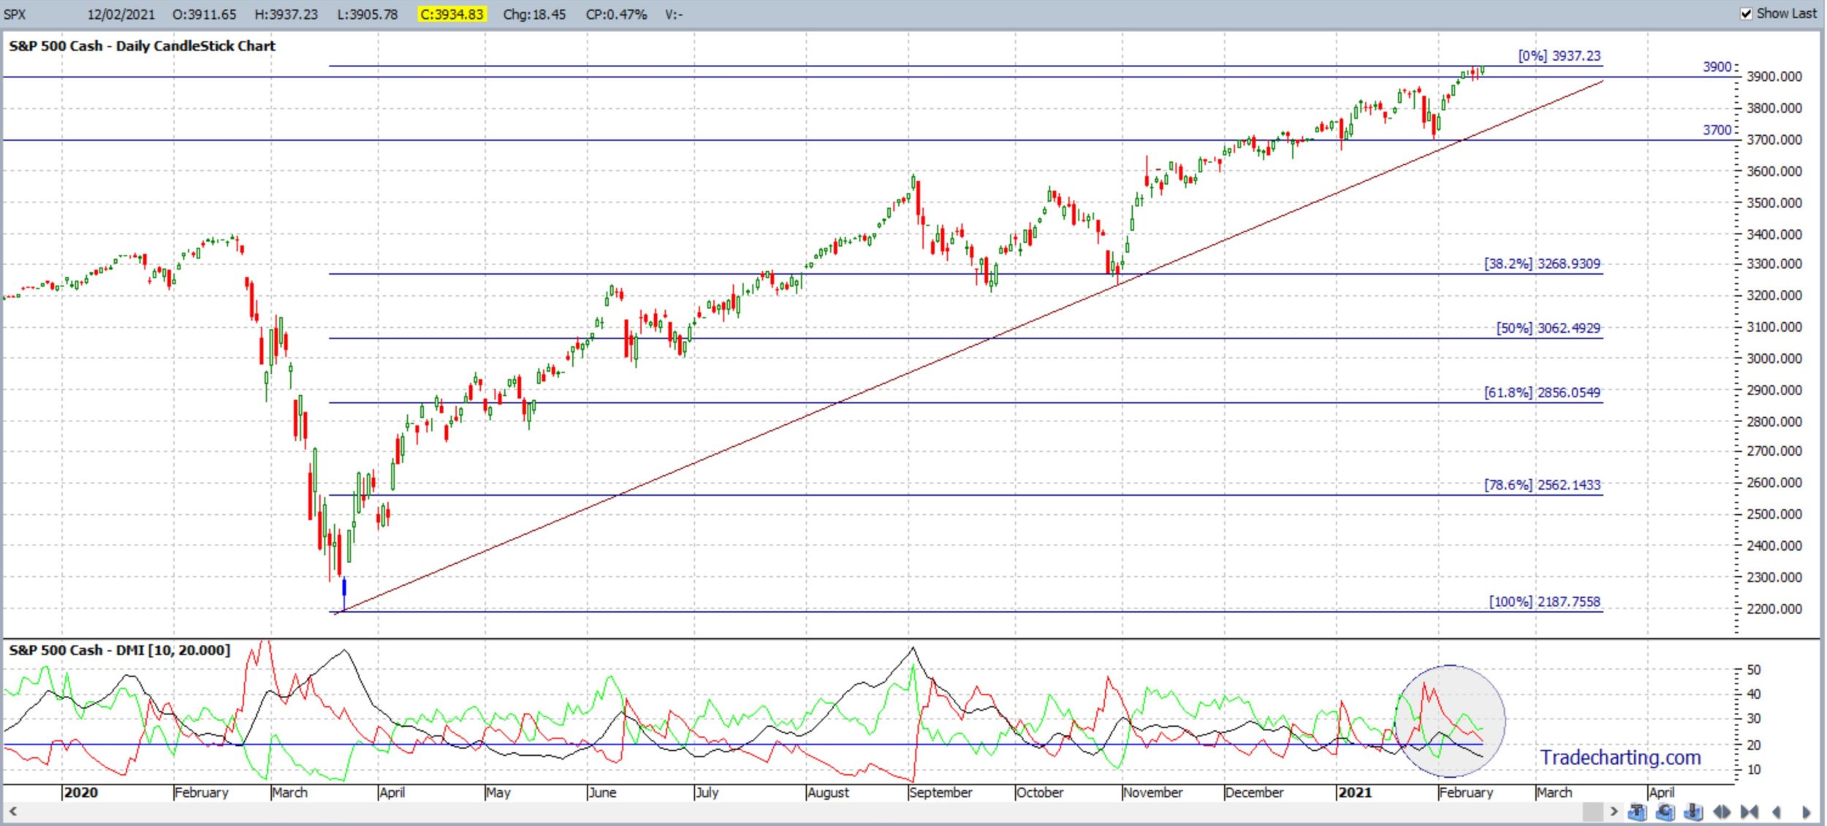
Task: Click the blue candlestick at the March 2020 low
Action: [343, 594]
